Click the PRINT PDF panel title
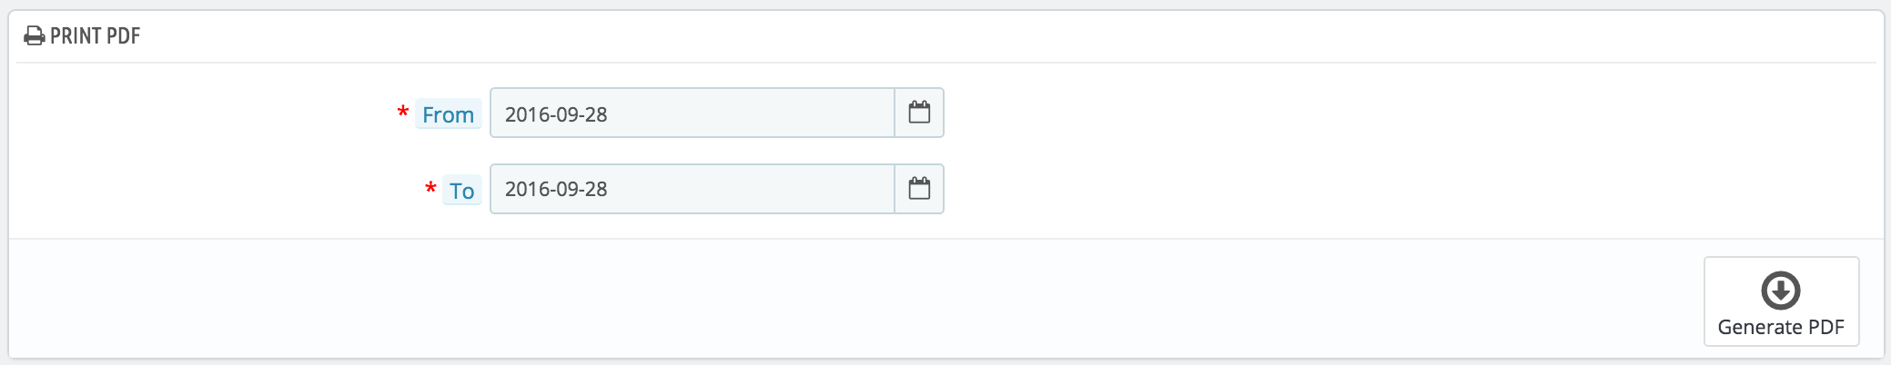 click(x=95, y=36)
